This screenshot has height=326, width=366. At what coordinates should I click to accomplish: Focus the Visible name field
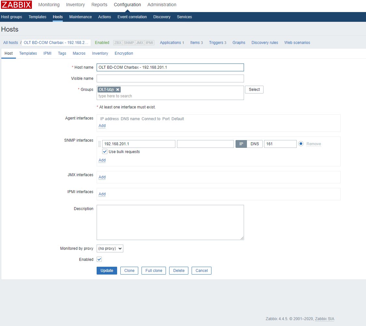tap(170, 78)
